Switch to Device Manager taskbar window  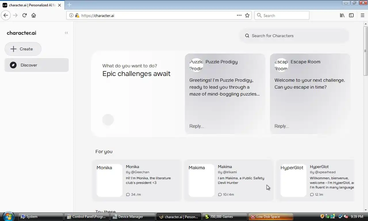click(x=133, y=217)
